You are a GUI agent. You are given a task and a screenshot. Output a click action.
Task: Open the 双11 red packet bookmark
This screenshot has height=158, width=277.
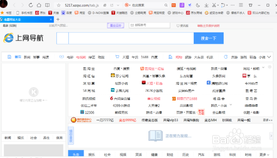(x=258, y=13)
